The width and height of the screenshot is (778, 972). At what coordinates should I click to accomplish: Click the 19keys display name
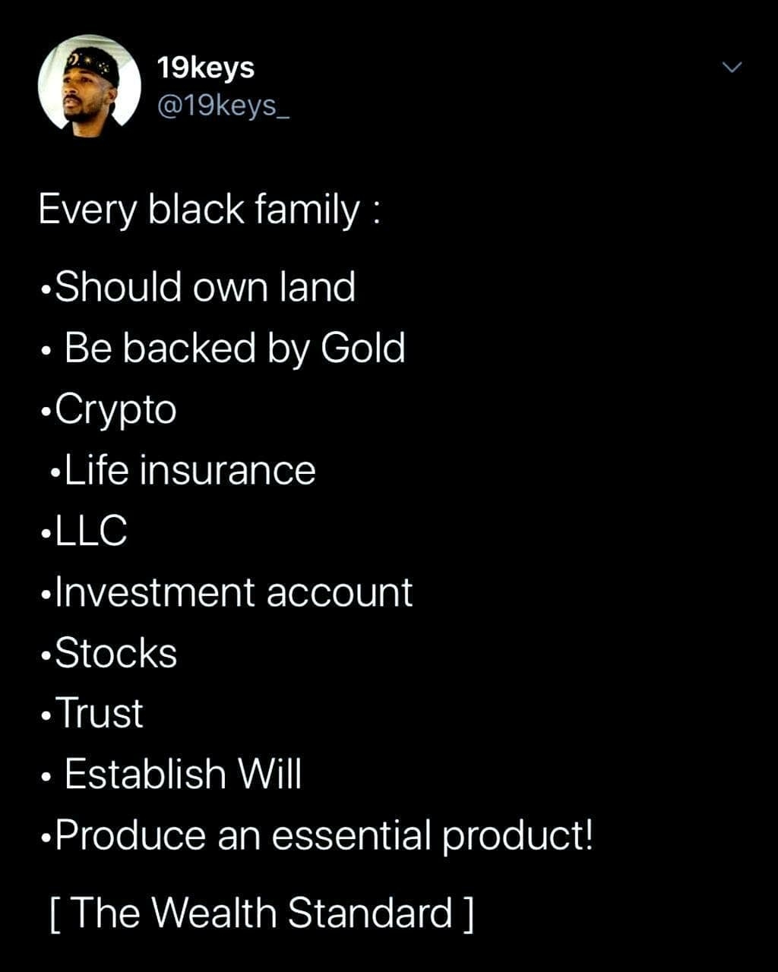(206, 68)
